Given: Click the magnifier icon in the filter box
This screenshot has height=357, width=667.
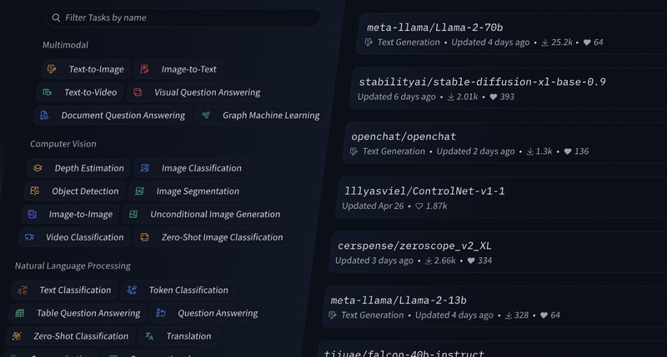Looking at the screenshot, I should pos(55,17).
